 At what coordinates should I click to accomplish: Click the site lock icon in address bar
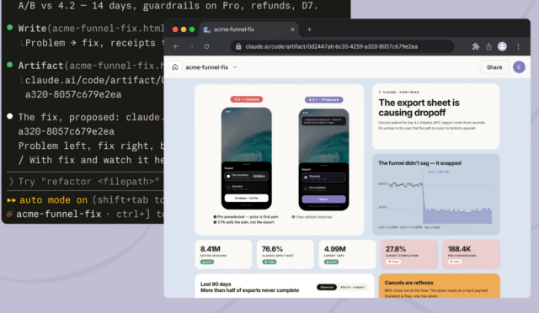click(238, 46)
